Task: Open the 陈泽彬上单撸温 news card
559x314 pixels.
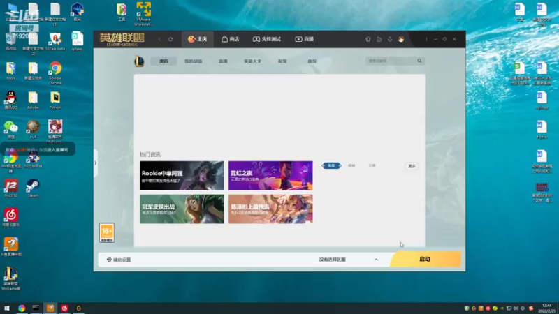Action: tap(270, 209)
